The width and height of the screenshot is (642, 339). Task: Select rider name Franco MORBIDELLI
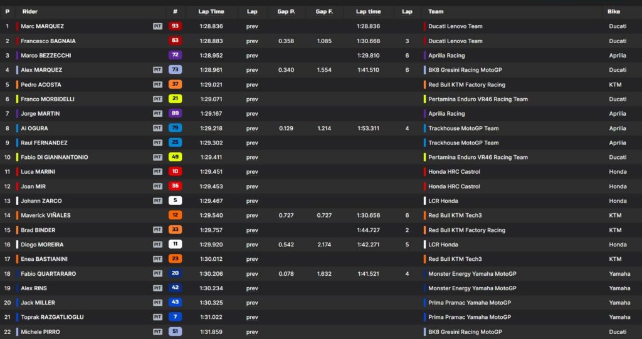[x=48, y=99]
